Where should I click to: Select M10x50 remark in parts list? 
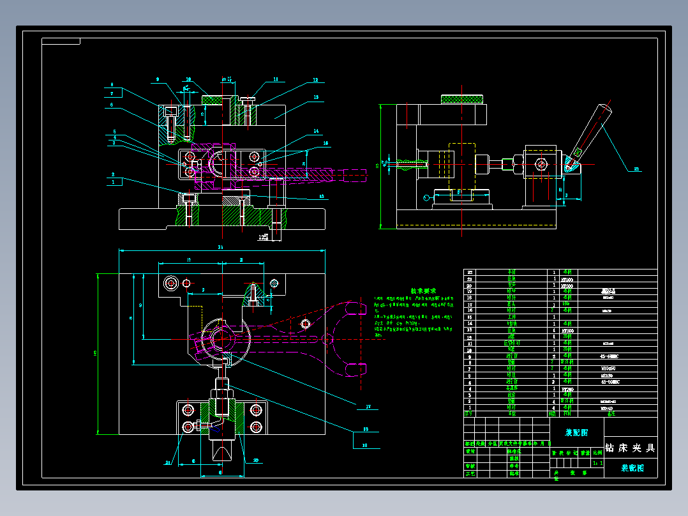click(x=608, y=369)
